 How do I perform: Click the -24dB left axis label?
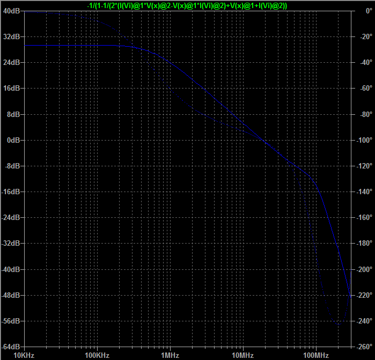[11, 218]
